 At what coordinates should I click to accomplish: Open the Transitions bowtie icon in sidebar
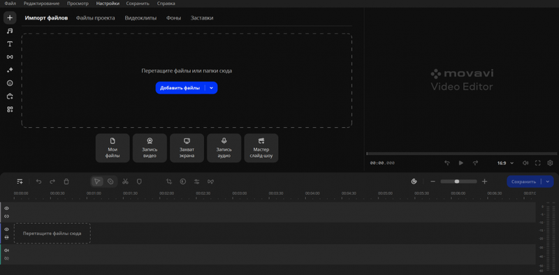[10, 57]
